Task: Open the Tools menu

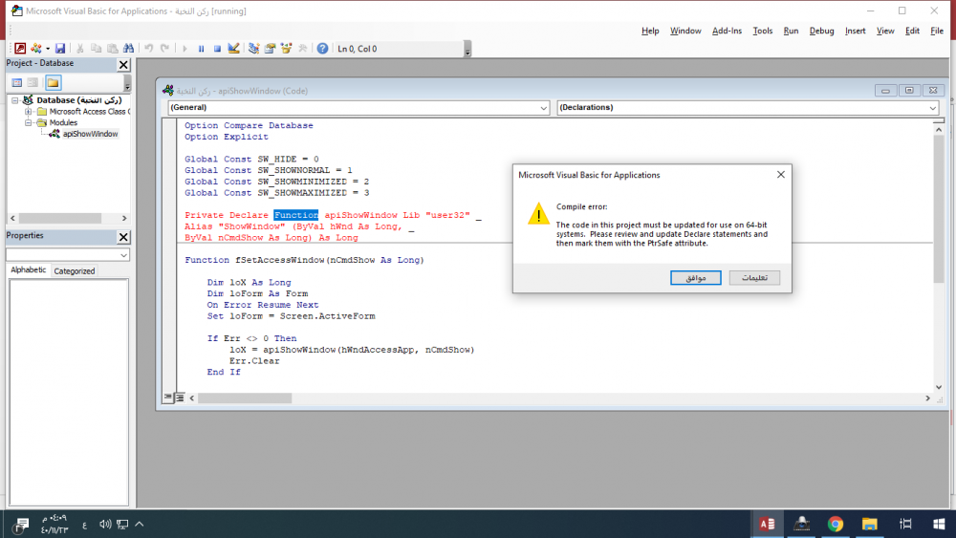Action: coord(762,31)
